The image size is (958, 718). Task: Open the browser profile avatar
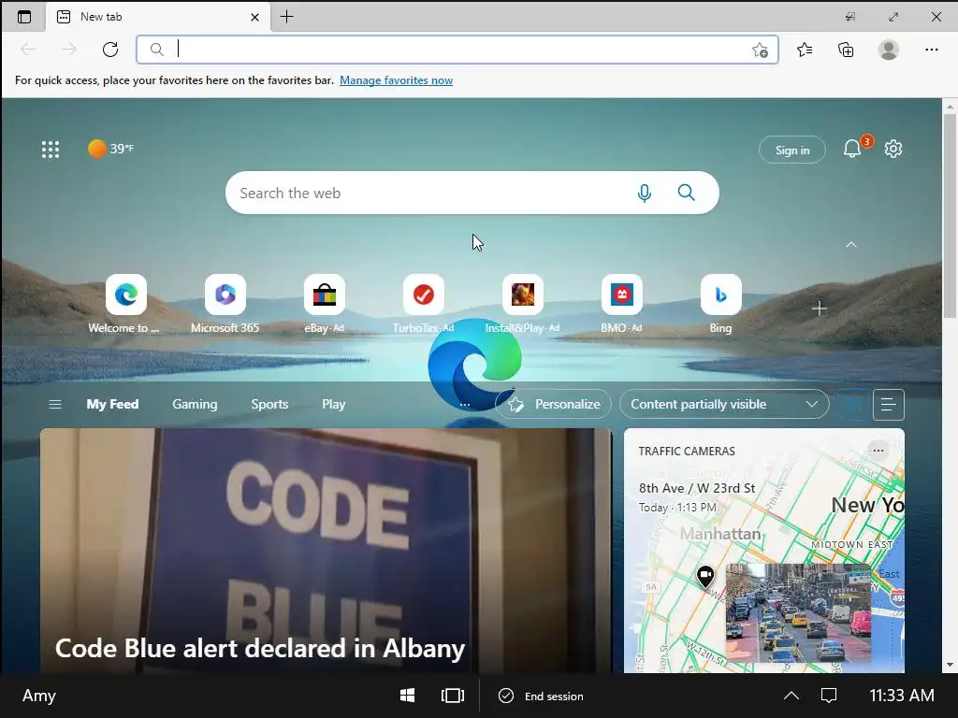coord(889,50)
